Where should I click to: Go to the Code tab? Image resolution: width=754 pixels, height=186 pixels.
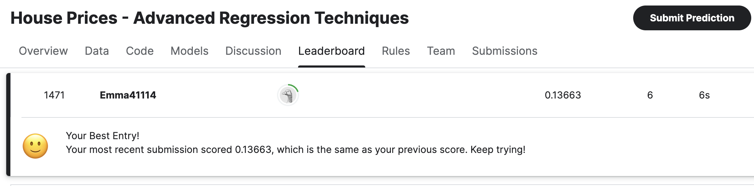[140, 51]
